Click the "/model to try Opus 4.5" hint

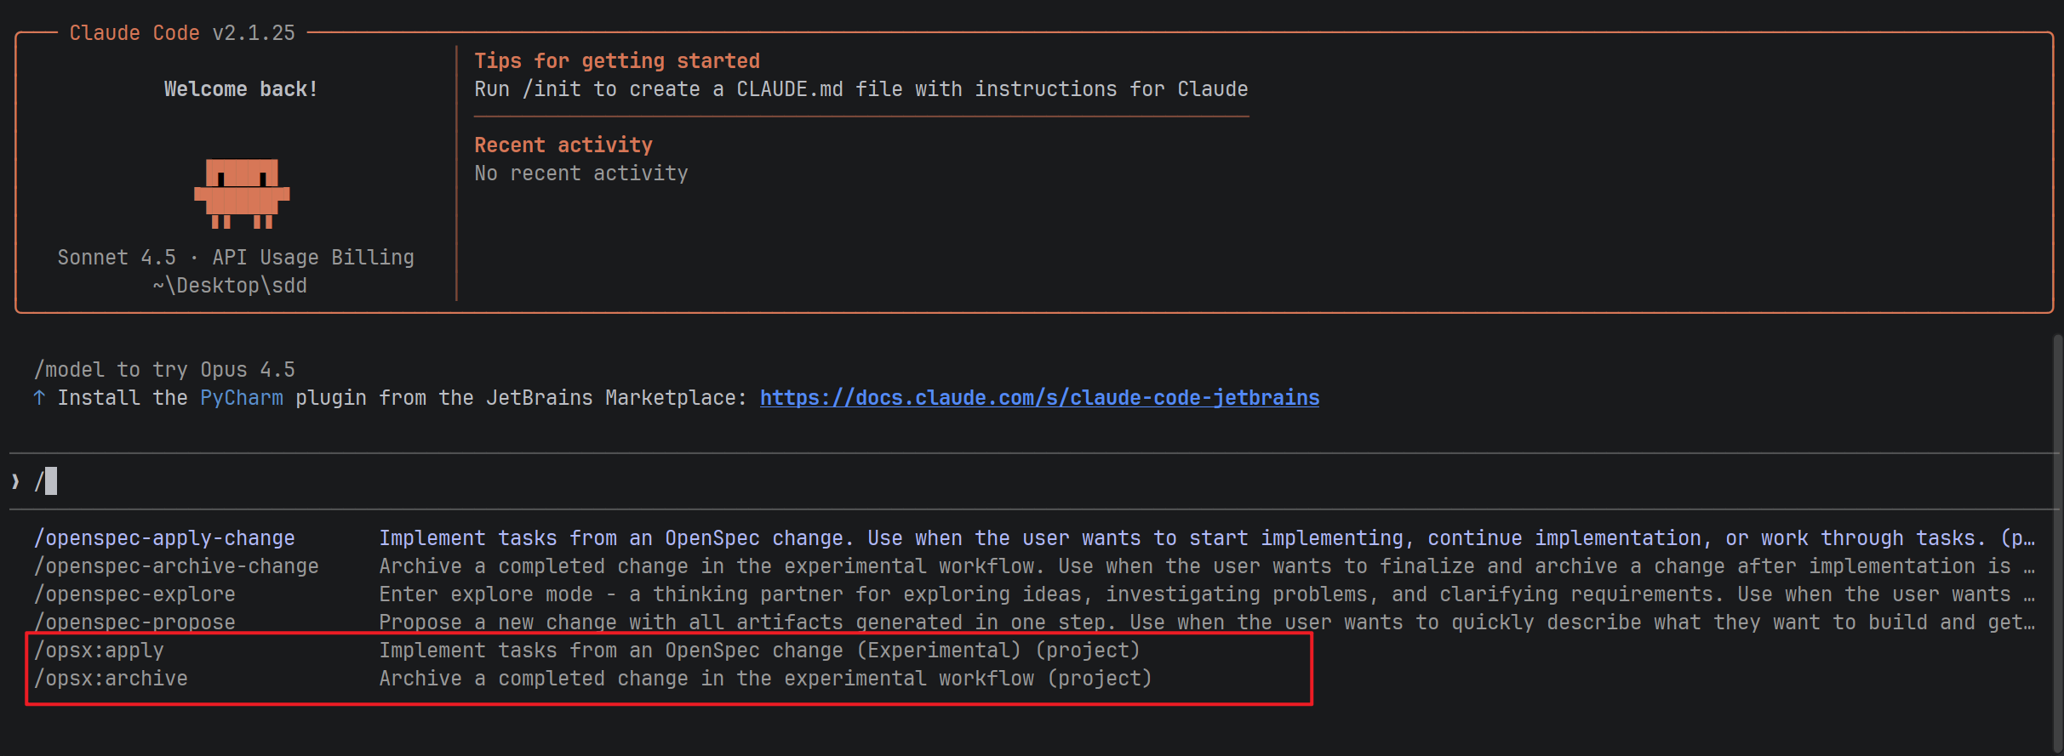point(164,370)
